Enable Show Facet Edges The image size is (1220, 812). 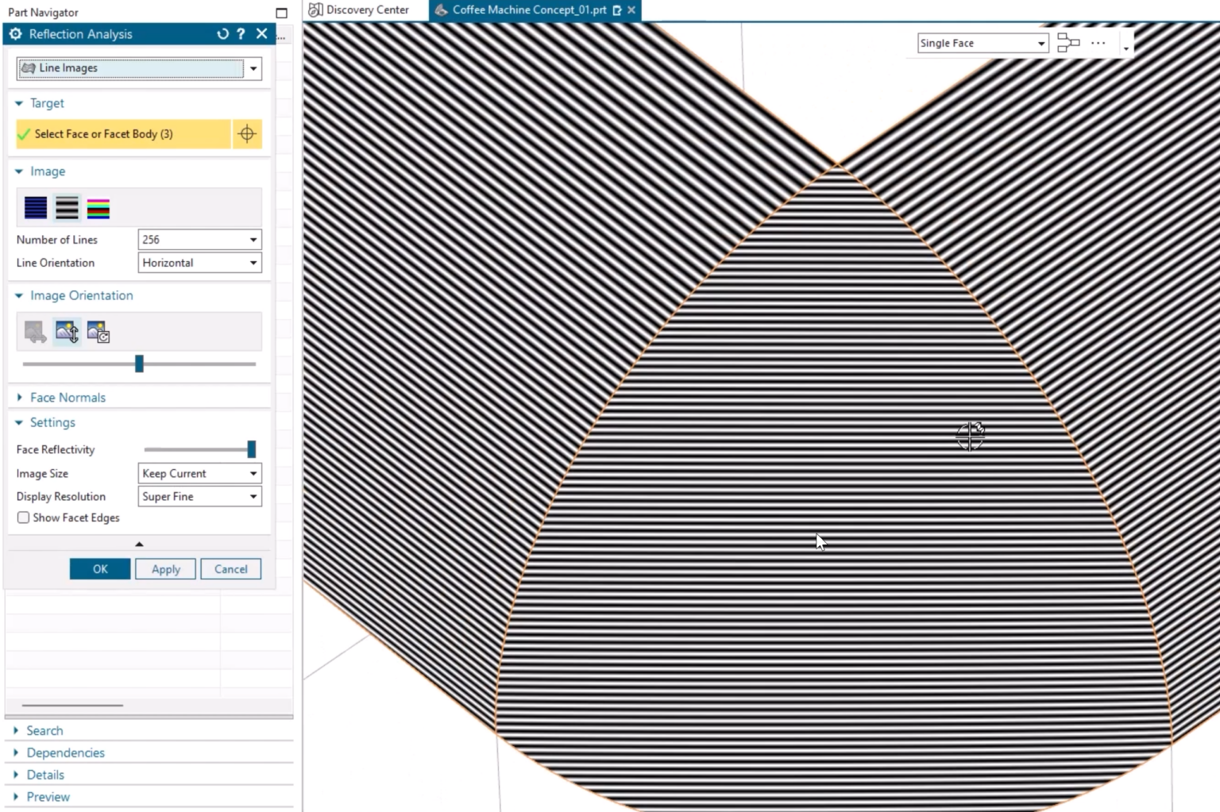coord(23,518)
